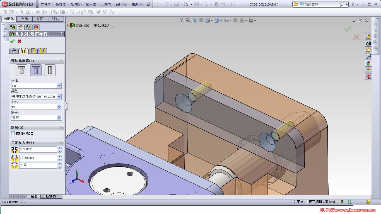Screen dimensions: 381x214
Task: Collapse the 选项(O) section
Action: point(62,128)
